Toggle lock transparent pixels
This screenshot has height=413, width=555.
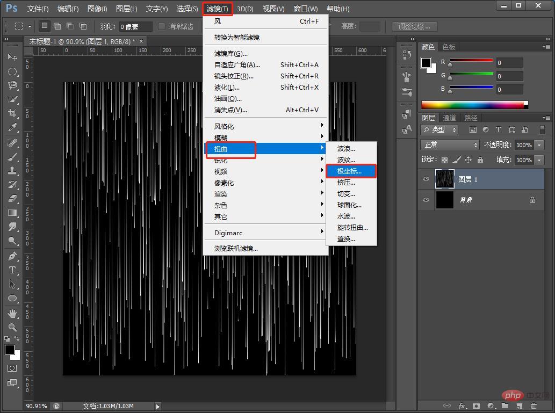coord(444,160)
